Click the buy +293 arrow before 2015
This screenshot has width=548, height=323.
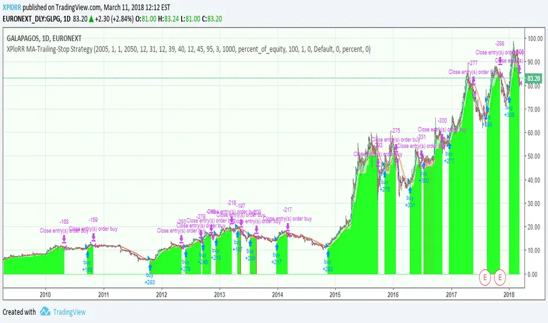click(327, 253)
